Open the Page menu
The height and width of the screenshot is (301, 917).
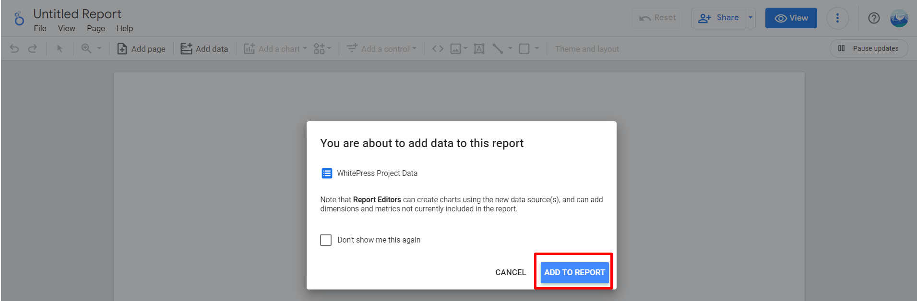point(96,29)
